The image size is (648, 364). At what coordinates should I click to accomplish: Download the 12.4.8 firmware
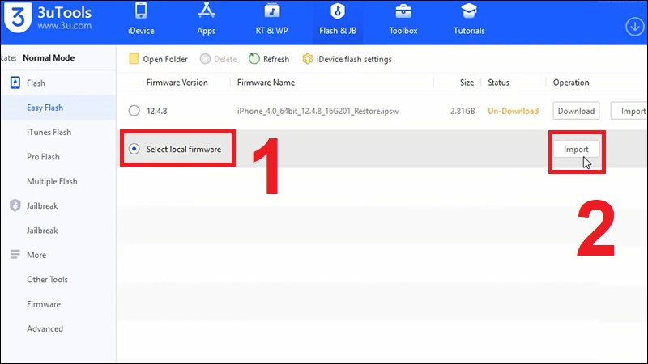(x=576, y=111)
